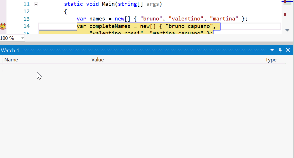Select the Watch 1 panel title
Image resolution: width=294 pixels, height=158 pixels.
coord(10,50)
